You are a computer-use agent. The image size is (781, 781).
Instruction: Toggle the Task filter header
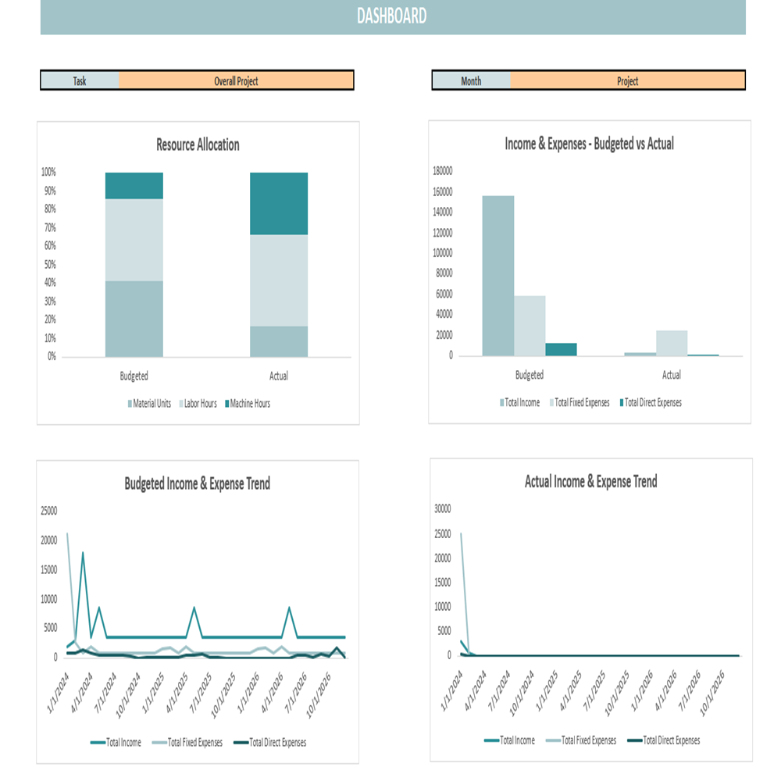[78, 80]
